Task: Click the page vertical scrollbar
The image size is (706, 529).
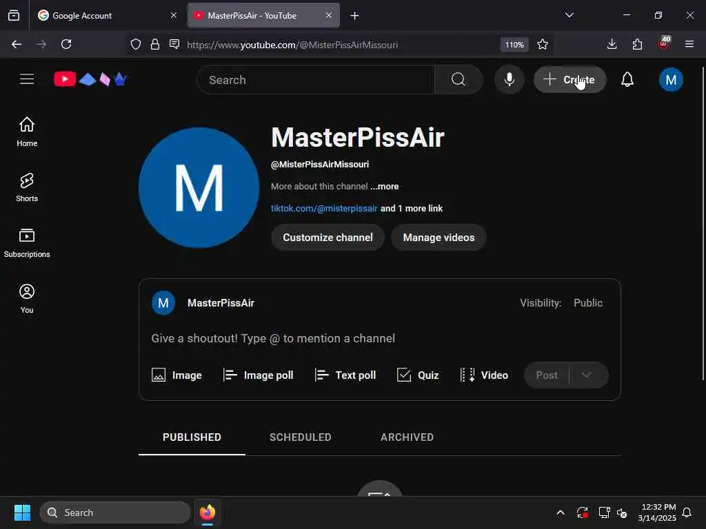Action: pos(703,224)
